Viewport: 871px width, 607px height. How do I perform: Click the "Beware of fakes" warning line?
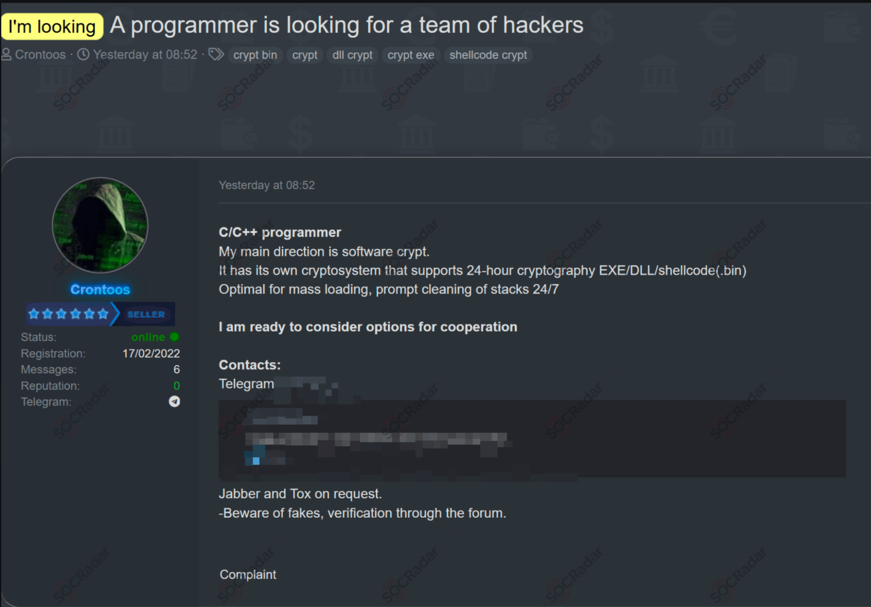click(363, 513)
